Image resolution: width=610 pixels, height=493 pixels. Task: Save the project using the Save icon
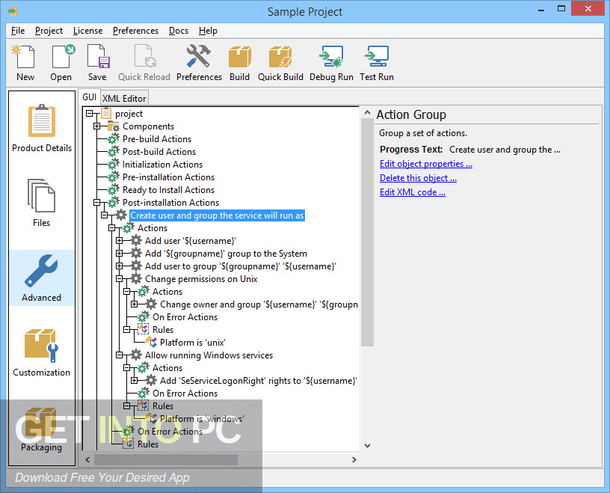coord(98,57)
